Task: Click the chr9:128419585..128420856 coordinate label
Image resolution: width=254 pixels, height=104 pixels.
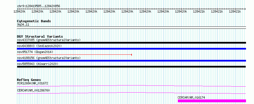Action: pos(39,6)
